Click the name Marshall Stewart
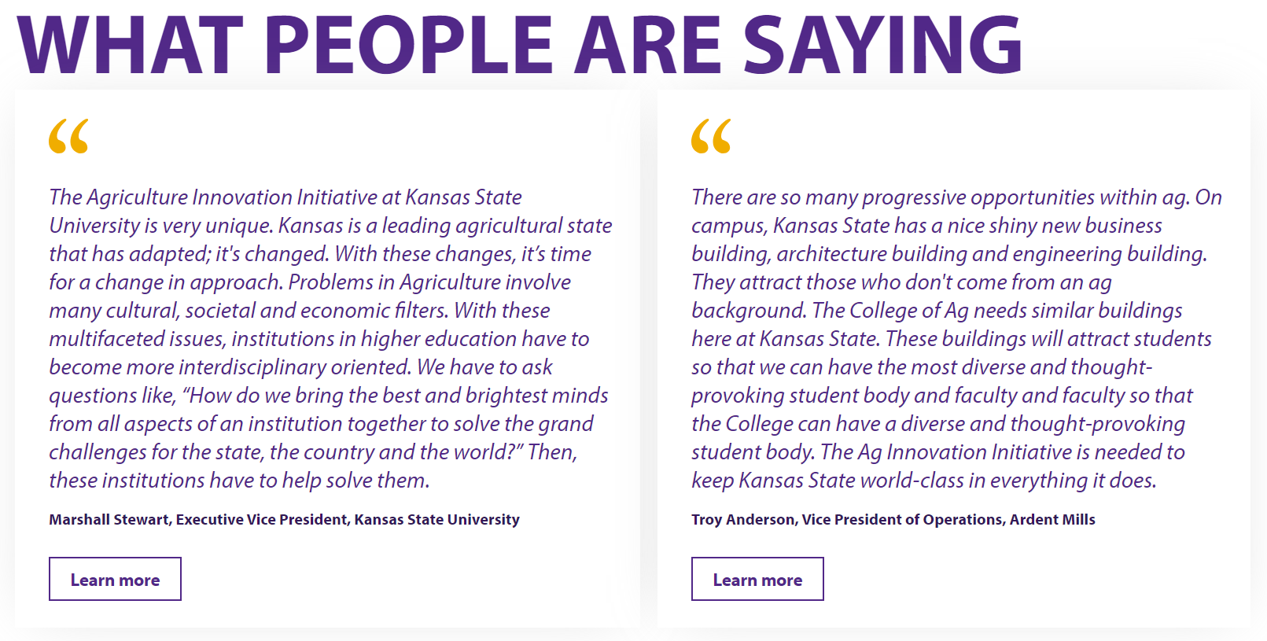Image resolution: width=1267 pixels, height=641 pixels. point(109,520)
